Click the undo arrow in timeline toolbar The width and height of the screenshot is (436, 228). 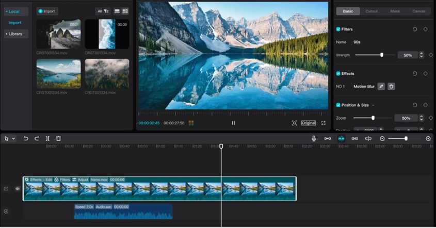(x=26, y=138)
